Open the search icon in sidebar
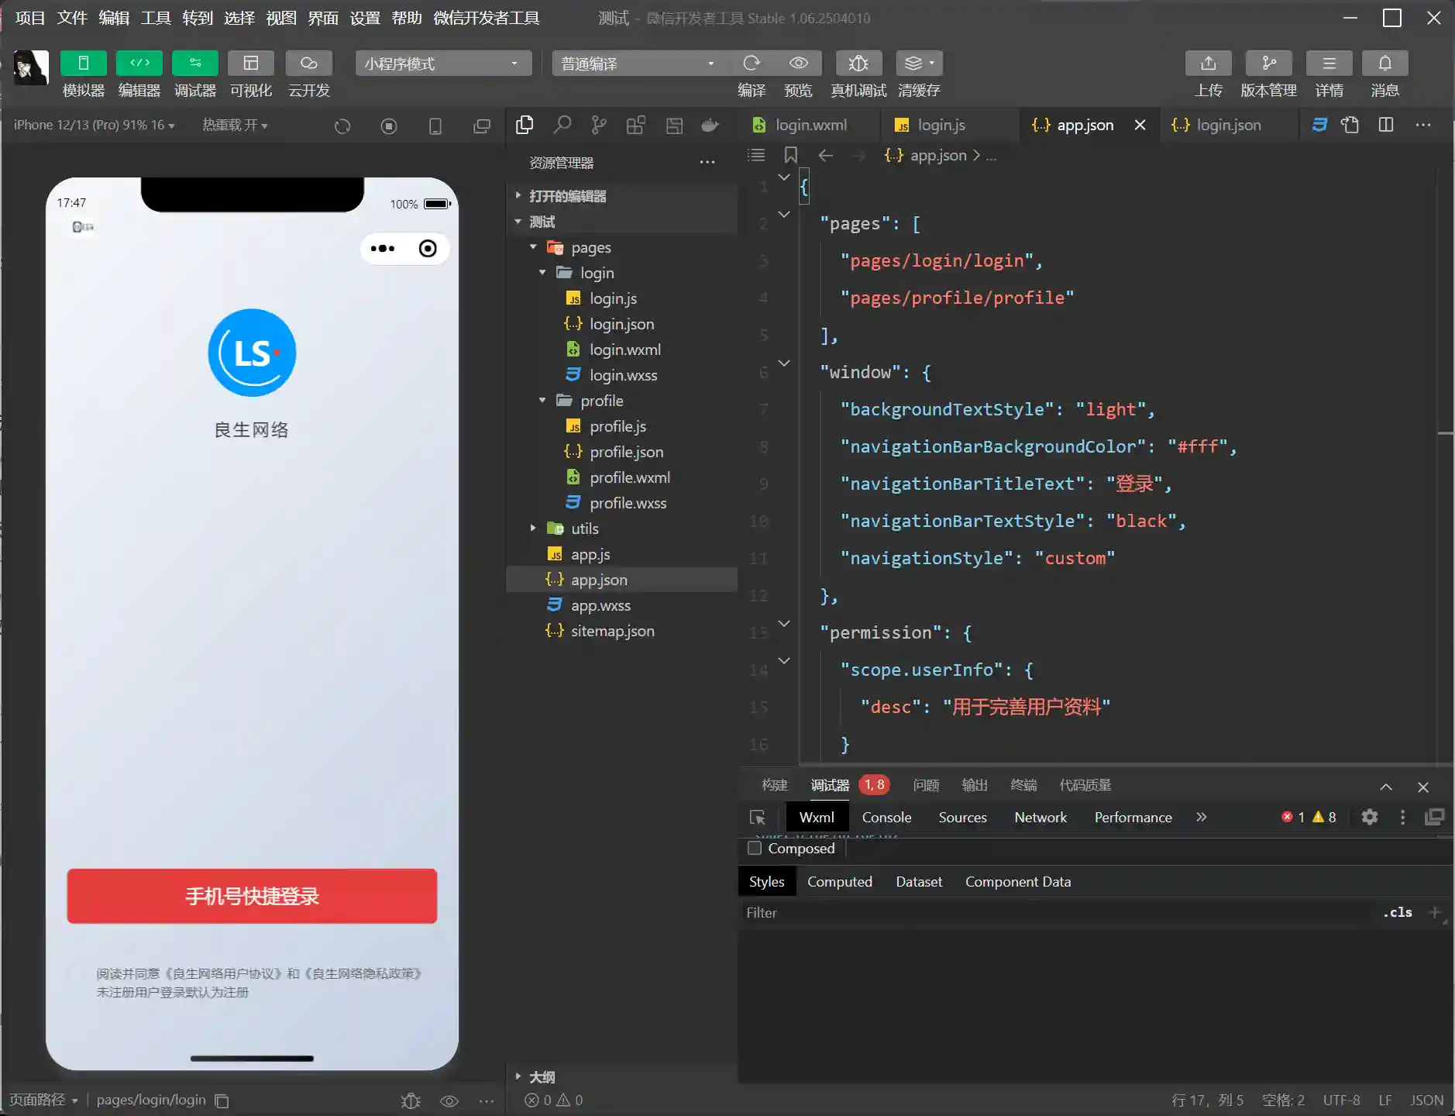 click(562, 125)
